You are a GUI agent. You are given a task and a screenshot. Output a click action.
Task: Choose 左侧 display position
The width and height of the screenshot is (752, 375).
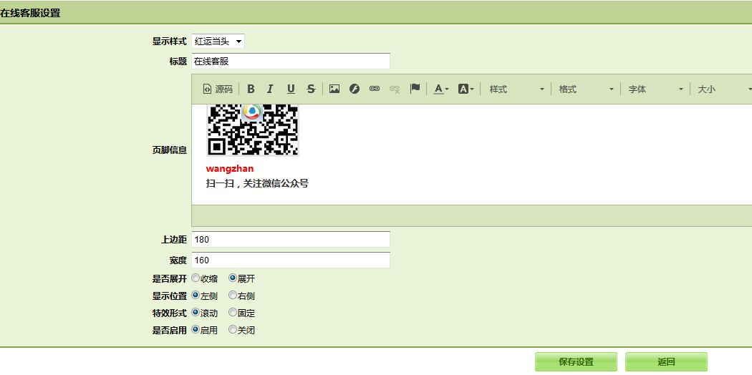point(196,295)
